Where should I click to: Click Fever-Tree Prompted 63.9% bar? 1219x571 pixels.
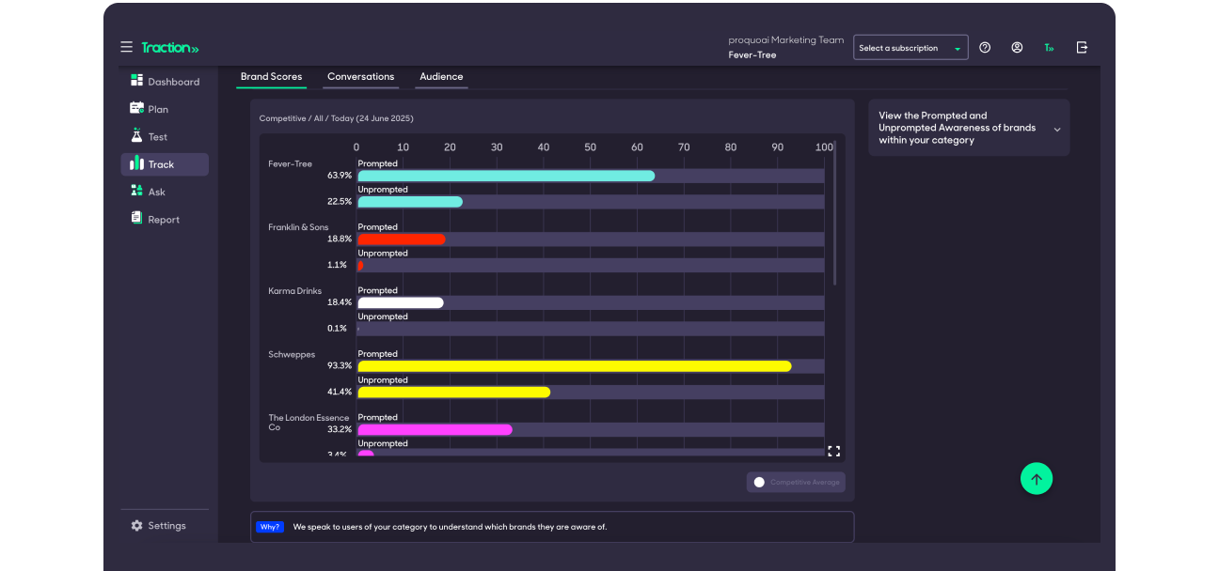point(506,176)
